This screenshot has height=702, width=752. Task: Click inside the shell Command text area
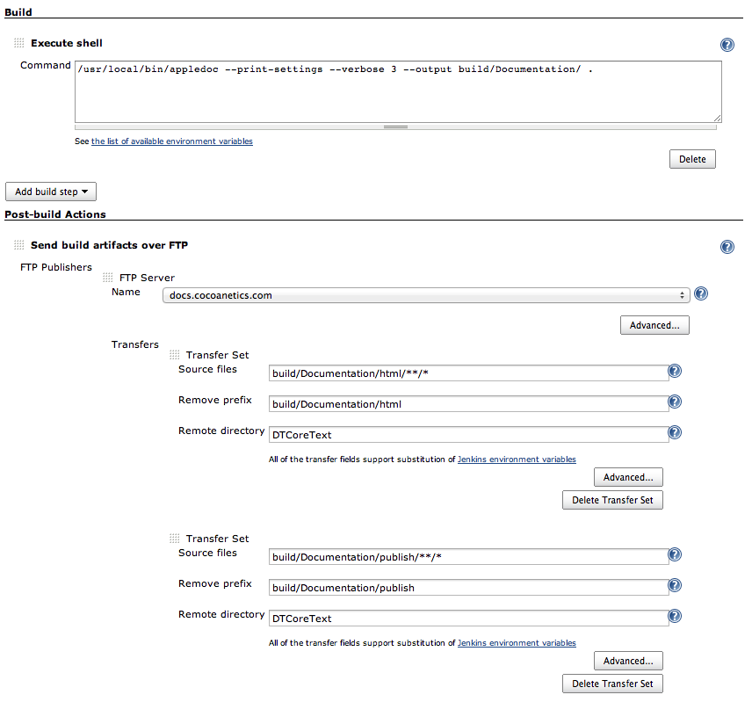398,91
